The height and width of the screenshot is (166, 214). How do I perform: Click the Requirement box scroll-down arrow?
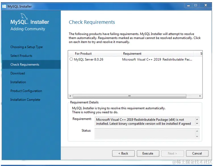pos(197,124)
